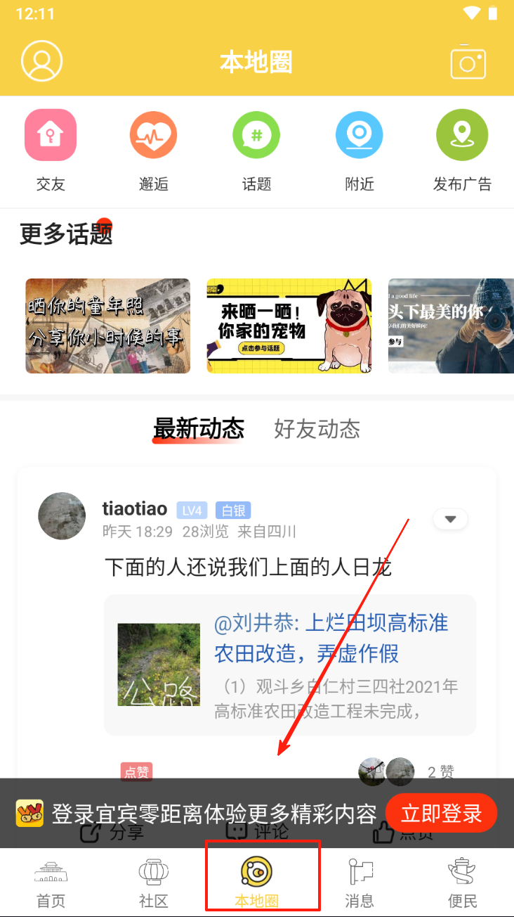Viewport: 514px width, 917px height.
Task: Open the 发布广告 location pin icon
Action: tap(462, 134)
